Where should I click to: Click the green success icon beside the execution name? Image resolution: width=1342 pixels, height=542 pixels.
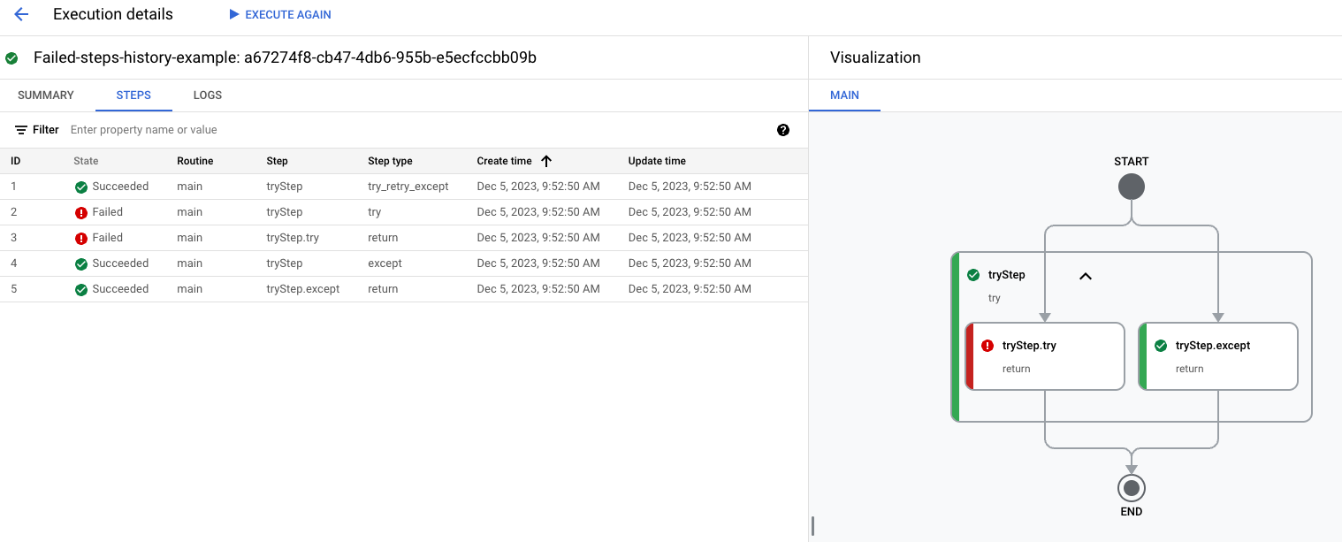pyautogui.click(x=12, y=57)
